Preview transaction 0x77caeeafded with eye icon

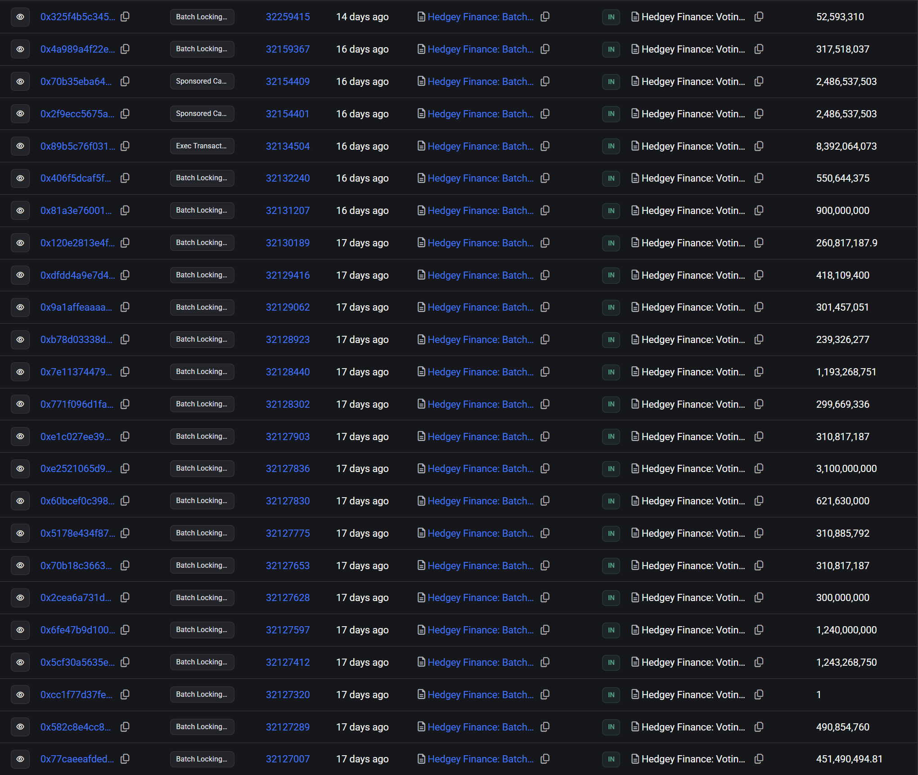pos(20,759)
